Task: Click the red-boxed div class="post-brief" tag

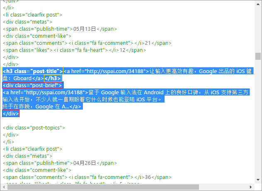Action: tap(32, 86)
